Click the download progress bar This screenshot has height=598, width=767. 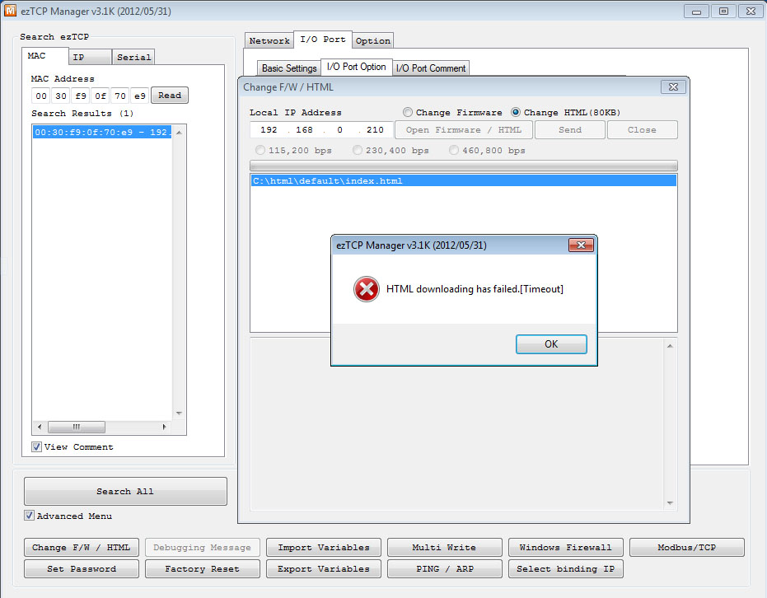[x=463, y=166]
